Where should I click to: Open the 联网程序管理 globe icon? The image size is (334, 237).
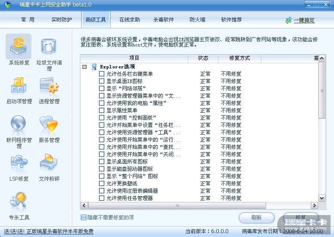[18, 123]
